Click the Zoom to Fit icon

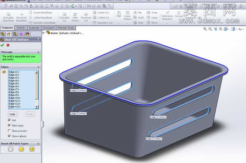coord(205,29)
